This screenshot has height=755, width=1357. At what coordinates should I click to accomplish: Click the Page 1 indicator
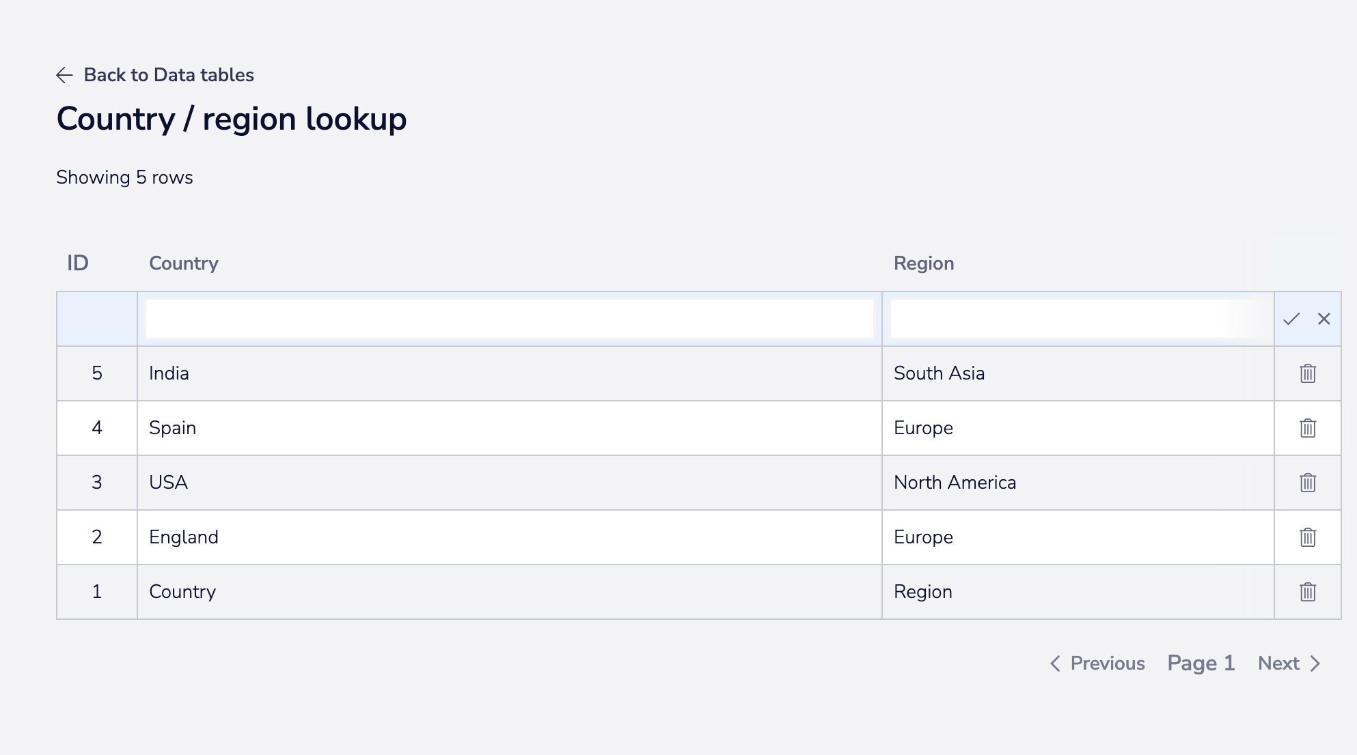click(x=1201, y=663)
